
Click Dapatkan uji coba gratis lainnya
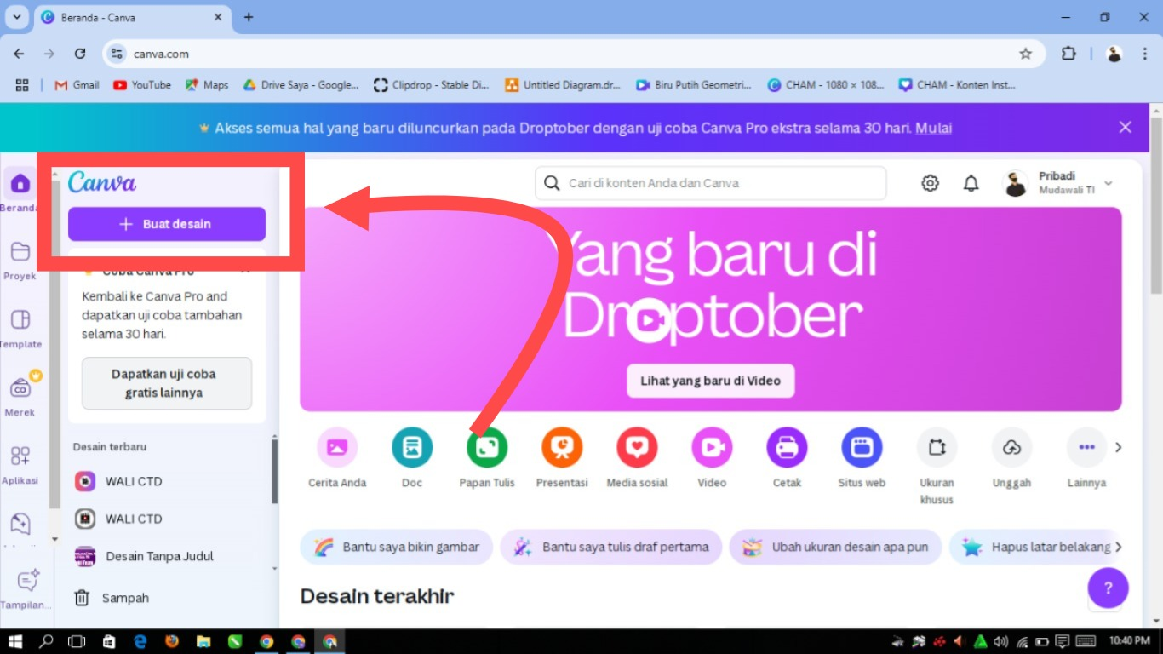tap(167, 383)
